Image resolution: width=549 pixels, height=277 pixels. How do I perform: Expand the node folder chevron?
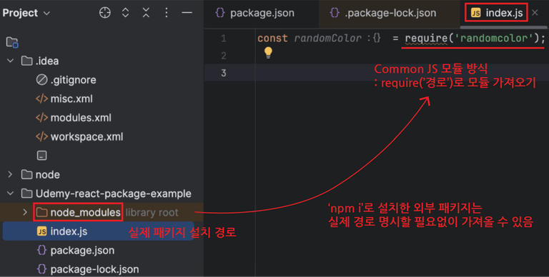pyautogui.click(x=11, y=174)
